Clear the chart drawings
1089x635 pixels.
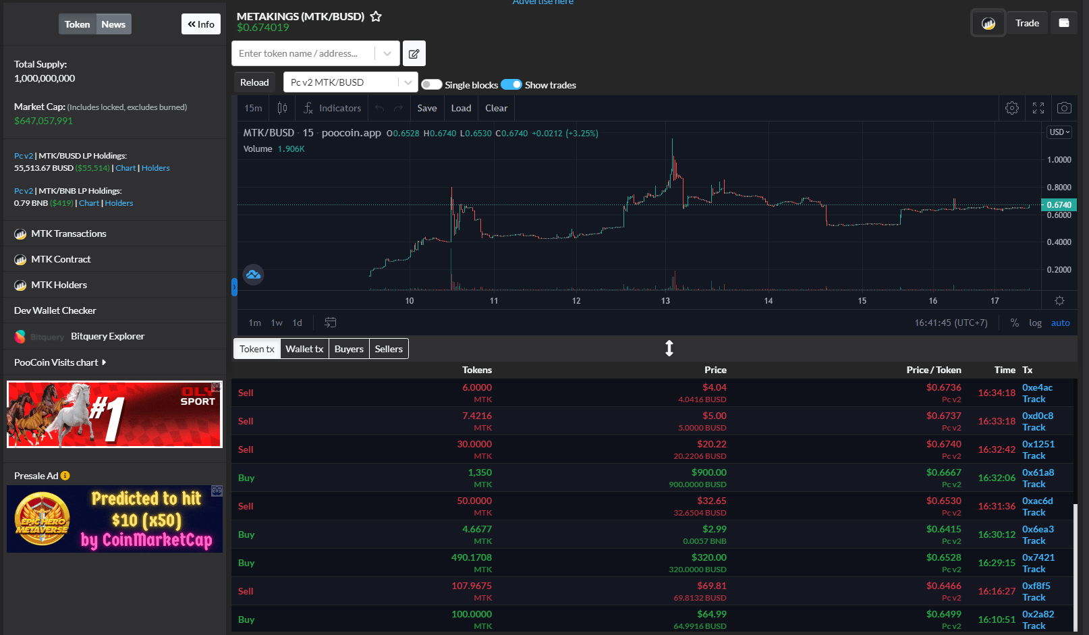[497, 108]
